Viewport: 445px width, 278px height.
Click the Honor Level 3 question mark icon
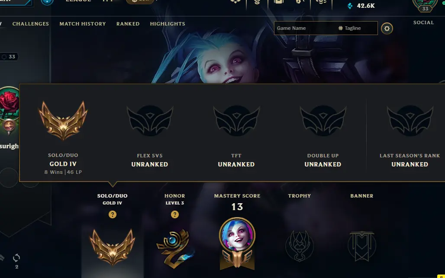click(175, 214)
